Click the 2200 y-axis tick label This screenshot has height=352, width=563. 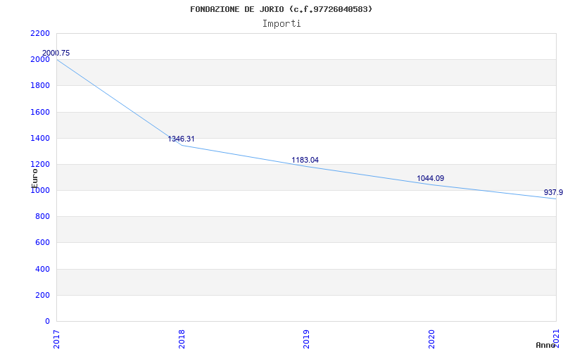(40, 33)
